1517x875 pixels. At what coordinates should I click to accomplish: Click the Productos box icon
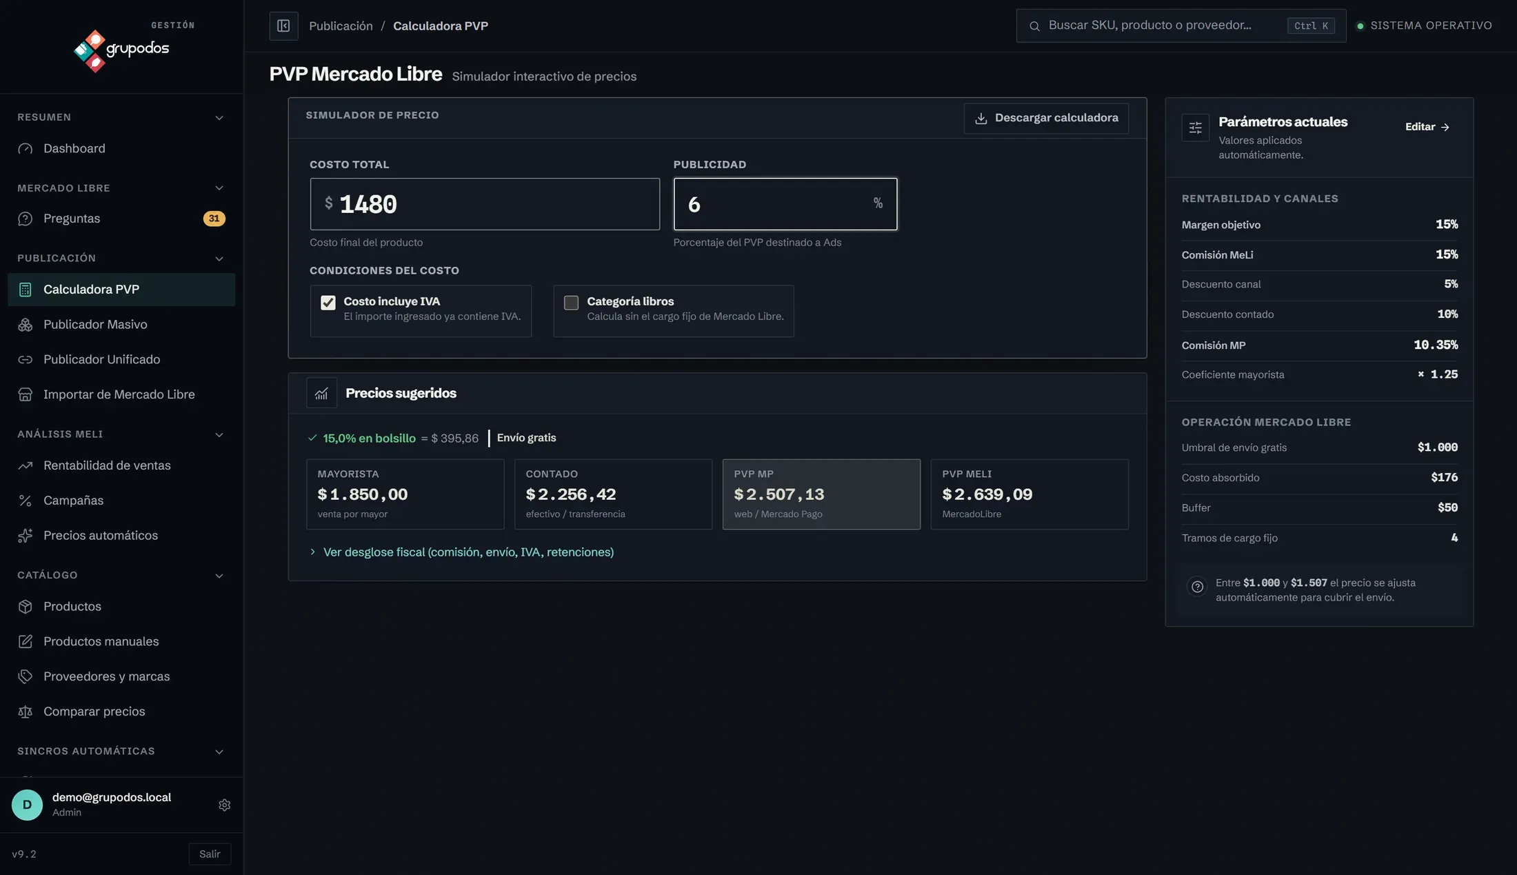(26, 607)
